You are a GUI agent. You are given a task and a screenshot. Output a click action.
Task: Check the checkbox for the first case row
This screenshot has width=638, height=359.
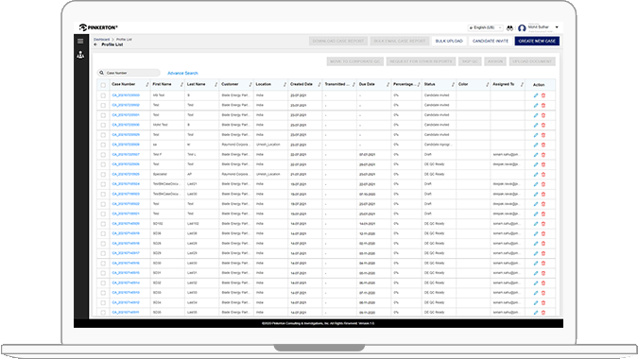coord(103,95)
